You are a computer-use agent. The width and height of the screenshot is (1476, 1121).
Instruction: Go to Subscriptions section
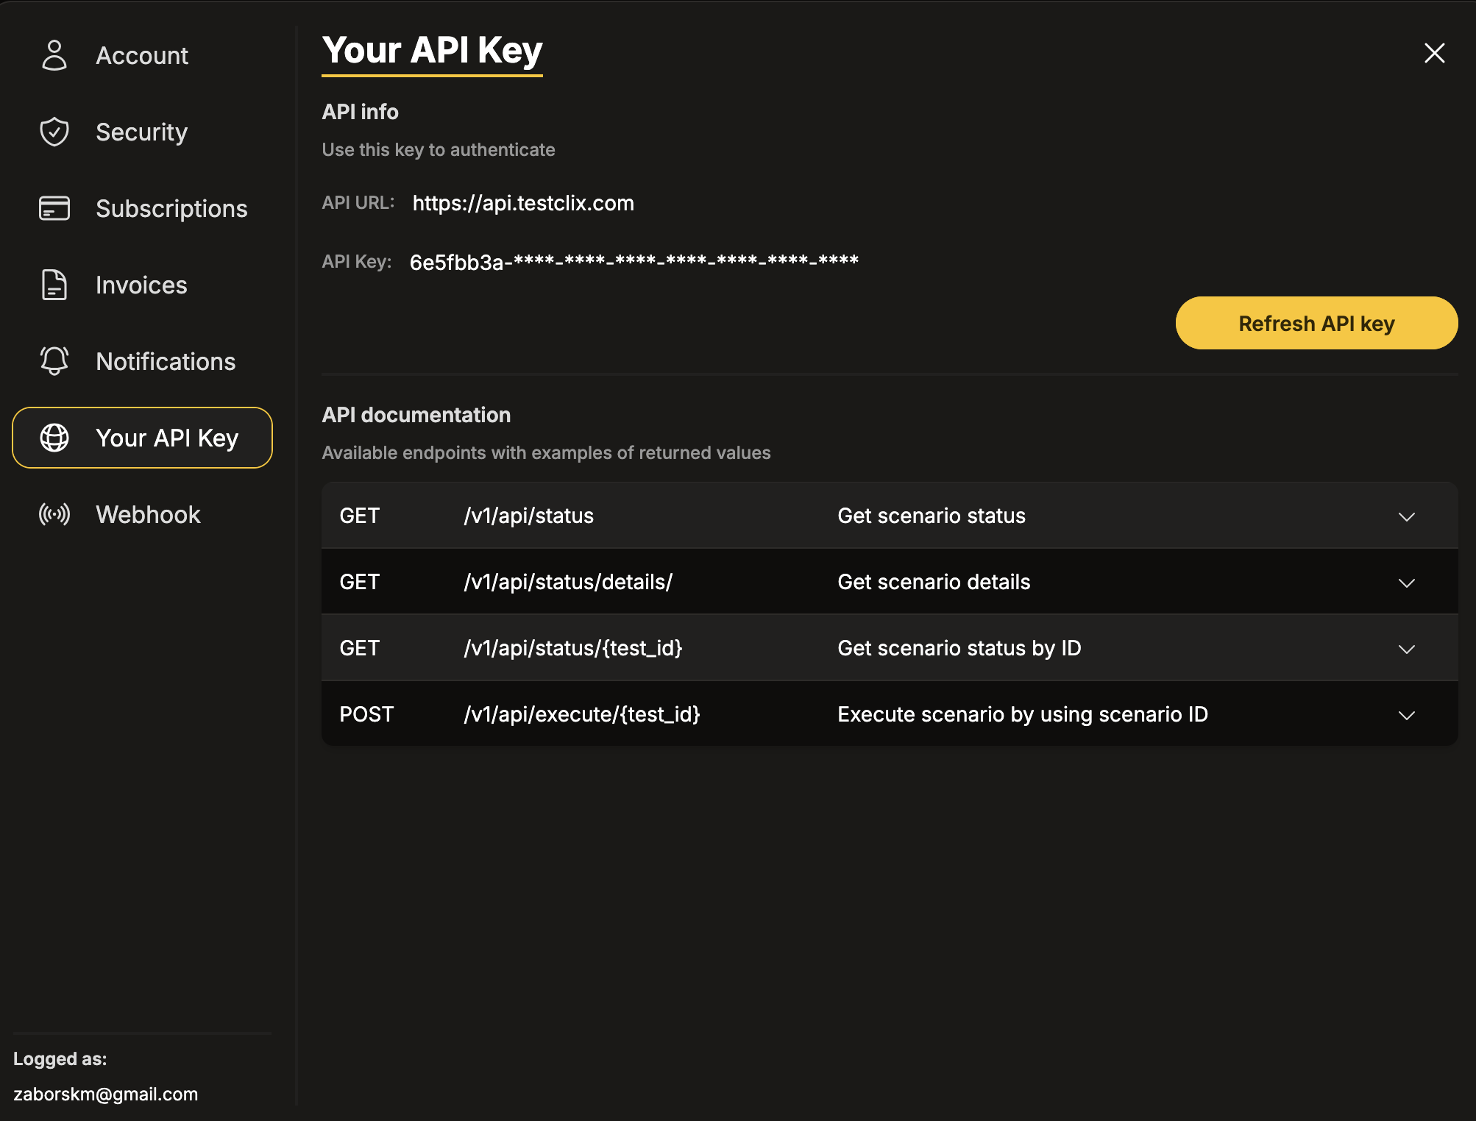[142, 208]
